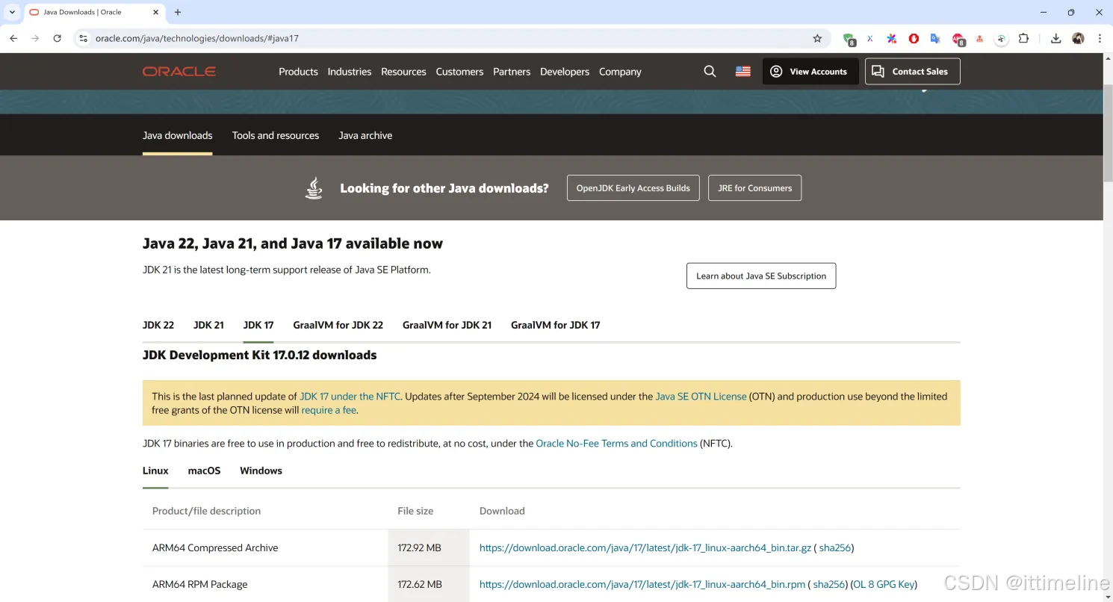Screen dimensions: 1113x602
Task: Select the Linux OS tab
Action: pos(155,471)
